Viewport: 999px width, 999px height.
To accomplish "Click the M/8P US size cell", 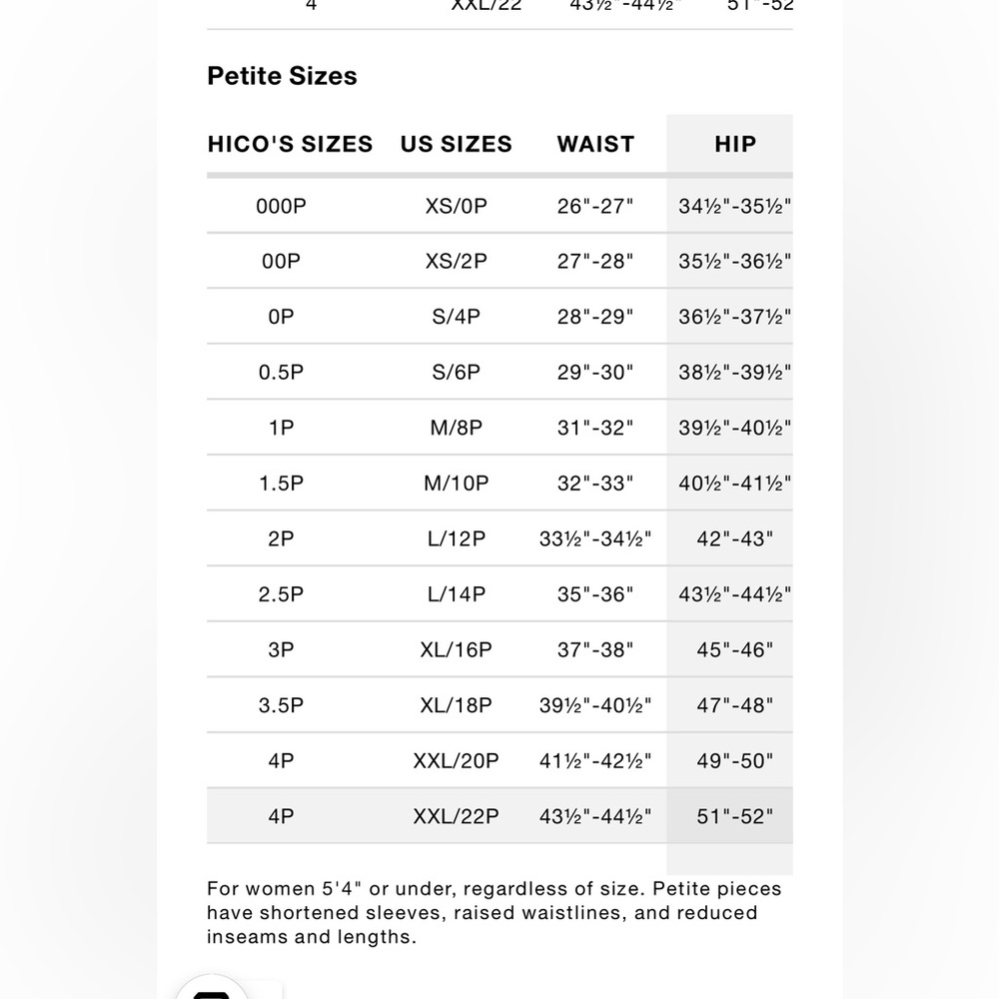I will coord(457,428).
